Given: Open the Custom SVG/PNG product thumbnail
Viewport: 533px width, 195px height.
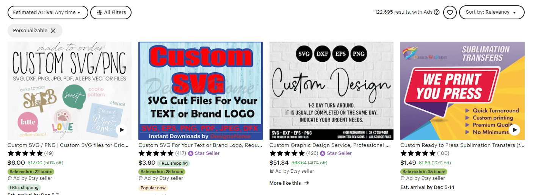Looking at the screenshot, I should point(70,91).
